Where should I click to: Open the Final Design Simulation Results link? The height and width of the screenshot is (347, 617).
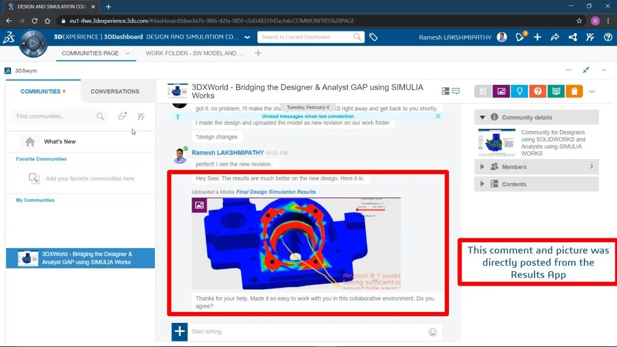click(x=276, y=192)
